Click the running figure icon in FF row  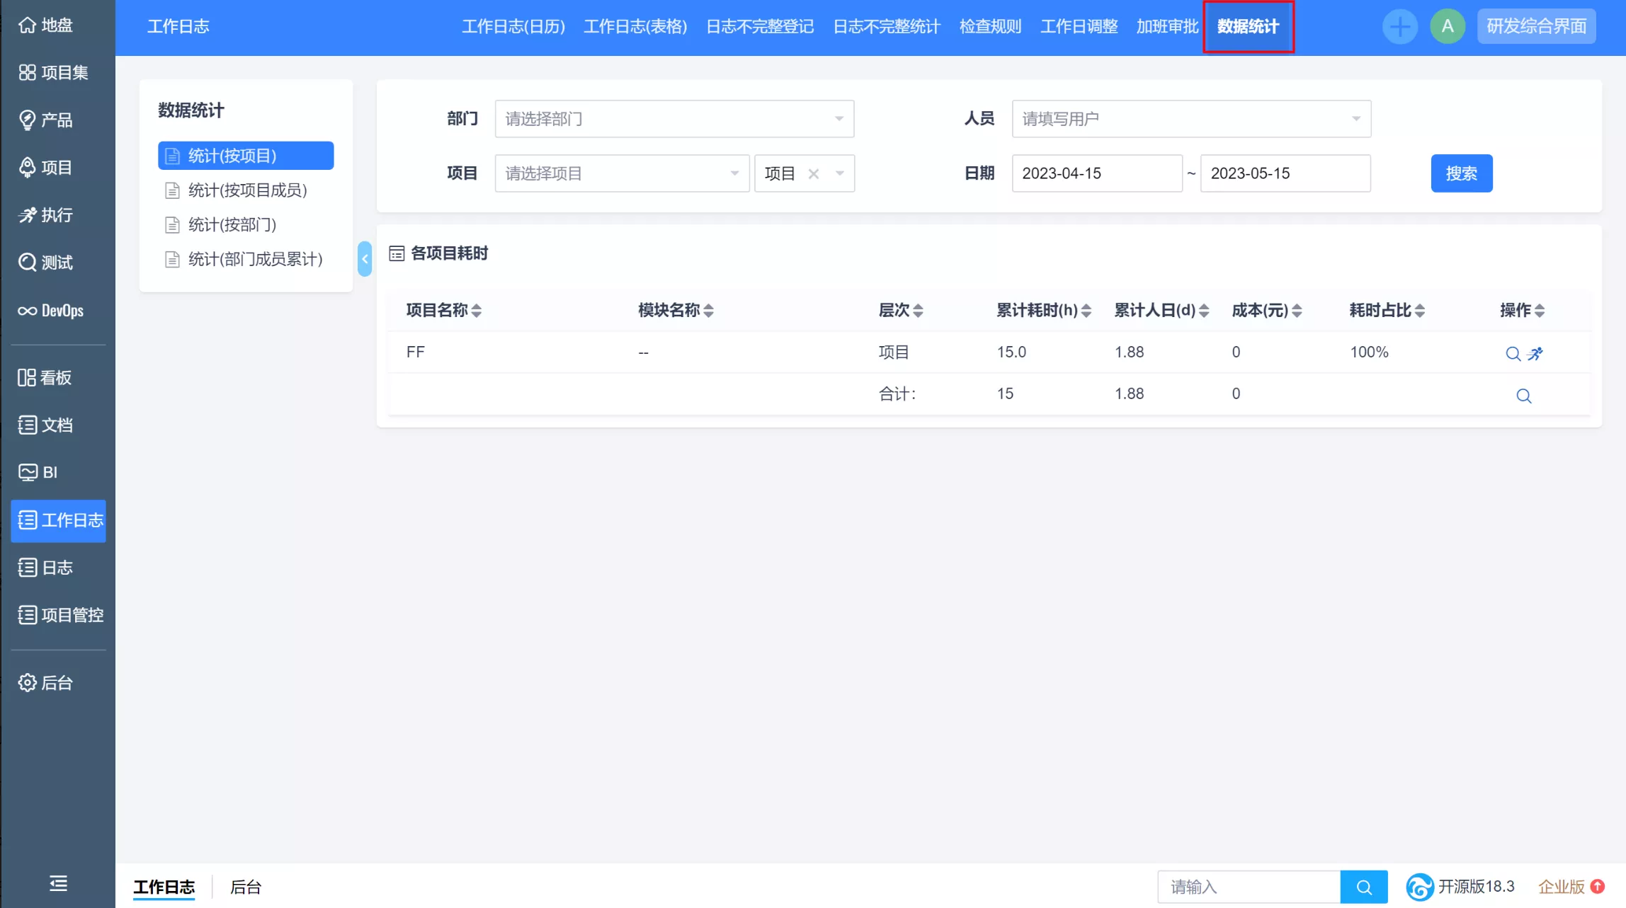tap(1535, 353)
